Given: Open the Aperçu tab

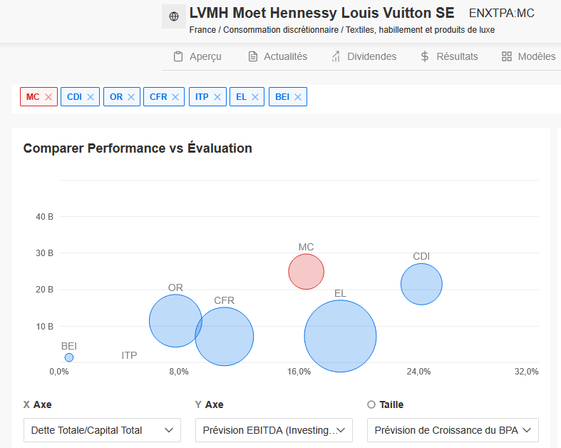Looking at the screenshot, I should (x=198, y=56).
